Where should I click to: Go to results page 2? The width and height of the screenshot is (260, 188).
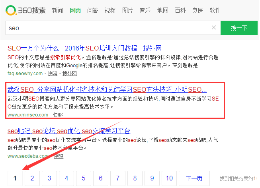(32, 178)
